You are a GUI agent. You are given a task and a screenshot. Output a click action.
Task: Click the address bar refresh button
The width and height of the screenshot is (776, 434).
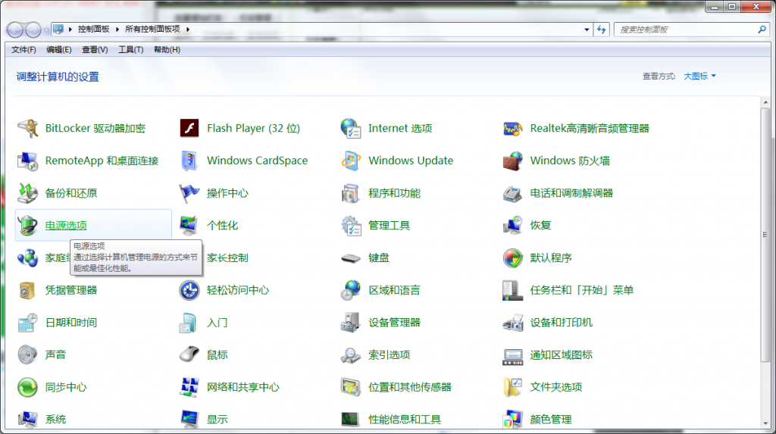click(602, 30)
